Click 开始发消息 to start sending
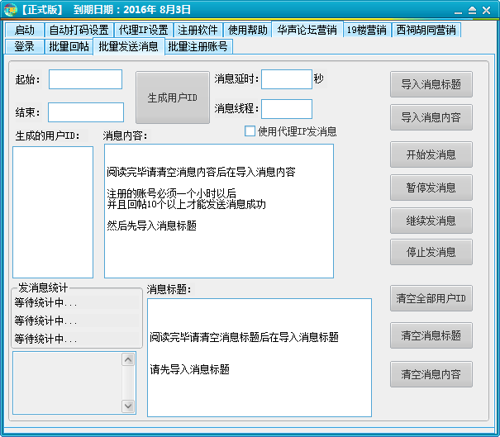The width and height of the screenshot is (500, 437). [431, 154]
